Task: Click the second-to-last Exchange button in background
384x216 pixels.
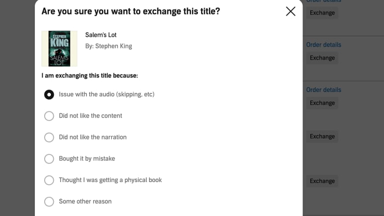Action: click(x=322, y=136)
